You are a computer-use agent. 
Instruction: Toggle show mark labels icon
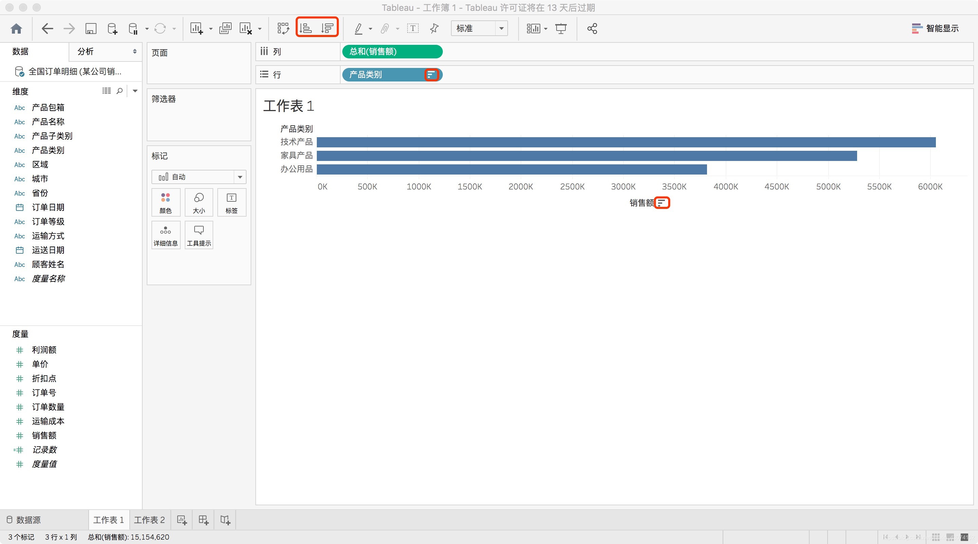coord(413,29)
